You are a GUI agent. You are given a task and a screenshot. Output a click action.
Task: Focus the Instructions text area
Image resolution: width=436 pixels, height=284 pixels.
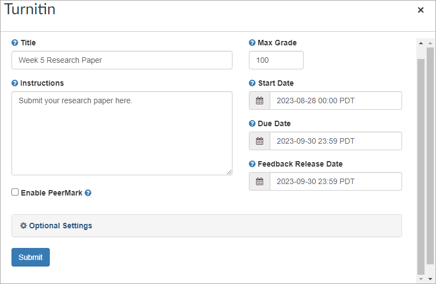point(122,133)
